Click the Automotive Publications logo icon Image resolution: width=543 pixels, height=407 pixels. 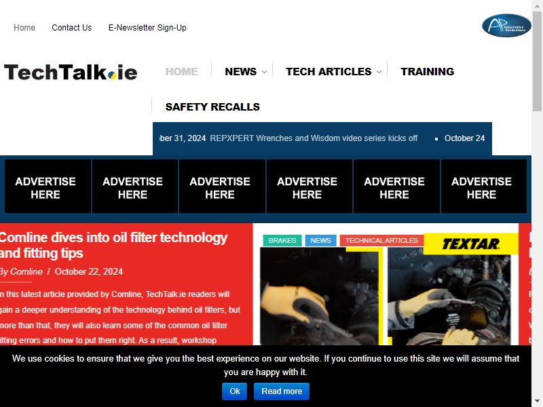[x=506, y=26]
